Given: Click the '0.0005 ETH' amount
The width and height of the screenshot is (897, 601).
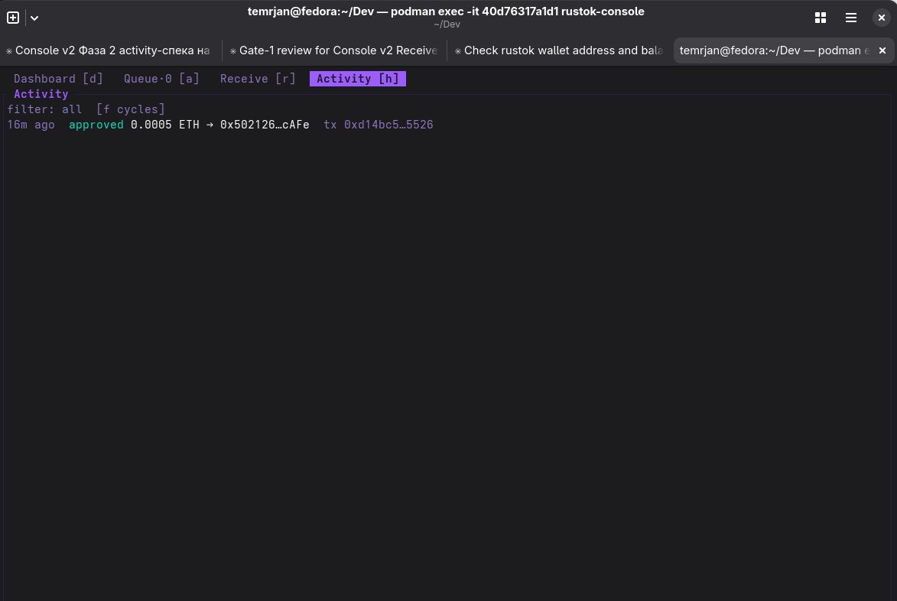Looking at the screenshot, I should (164, 125).
